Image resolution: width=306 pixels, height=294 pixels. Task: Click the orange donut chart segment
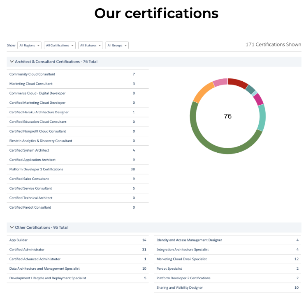click(x=203, y=92)
